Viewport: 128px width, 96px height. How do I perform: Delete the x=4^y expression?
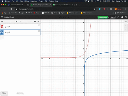pyautogui.click(x=39, y=31)
